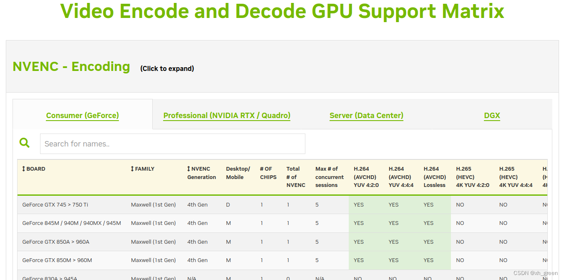Select GeForce 845M / 940M / 940MX / 945M cell
Screen dimensions: 564x280
tap(72, 223)
